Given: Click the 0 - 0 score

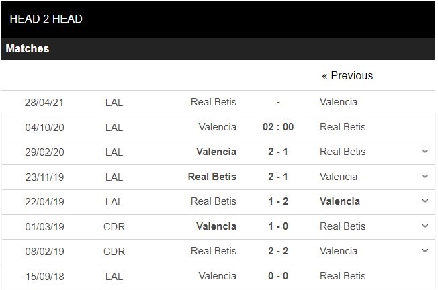Looking at the screenshot, I should coord(278,276).
